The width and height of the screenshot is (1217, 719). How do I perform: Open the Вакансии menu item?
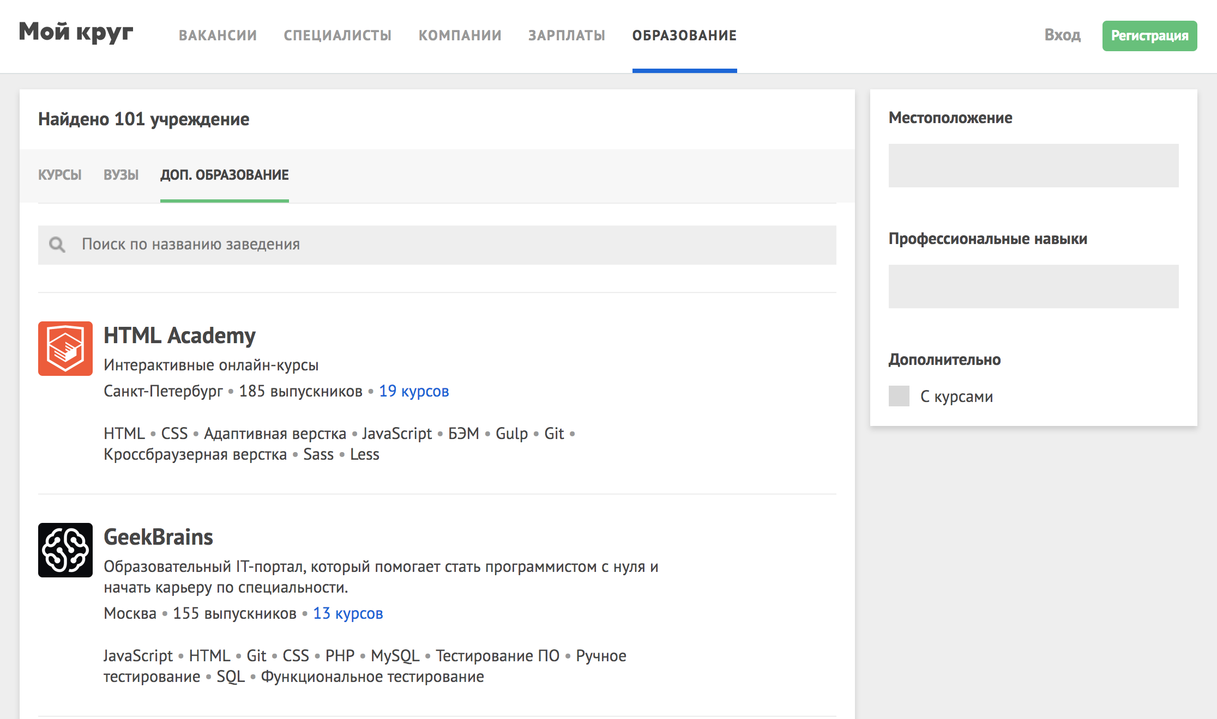tap(218, 35)
